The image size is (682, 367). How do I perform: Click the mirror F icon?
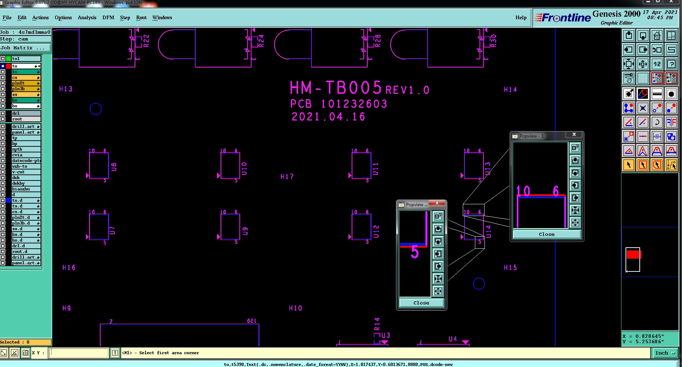tap(671, 122)
